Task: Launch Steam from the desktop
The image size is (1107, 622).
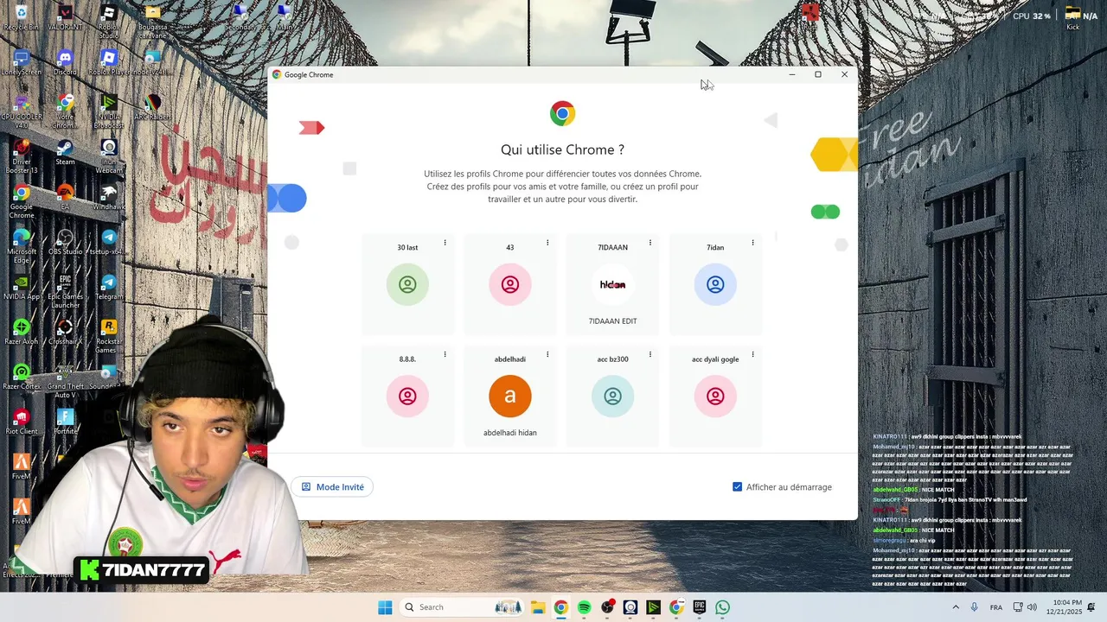Action: (x=65, y=152)
